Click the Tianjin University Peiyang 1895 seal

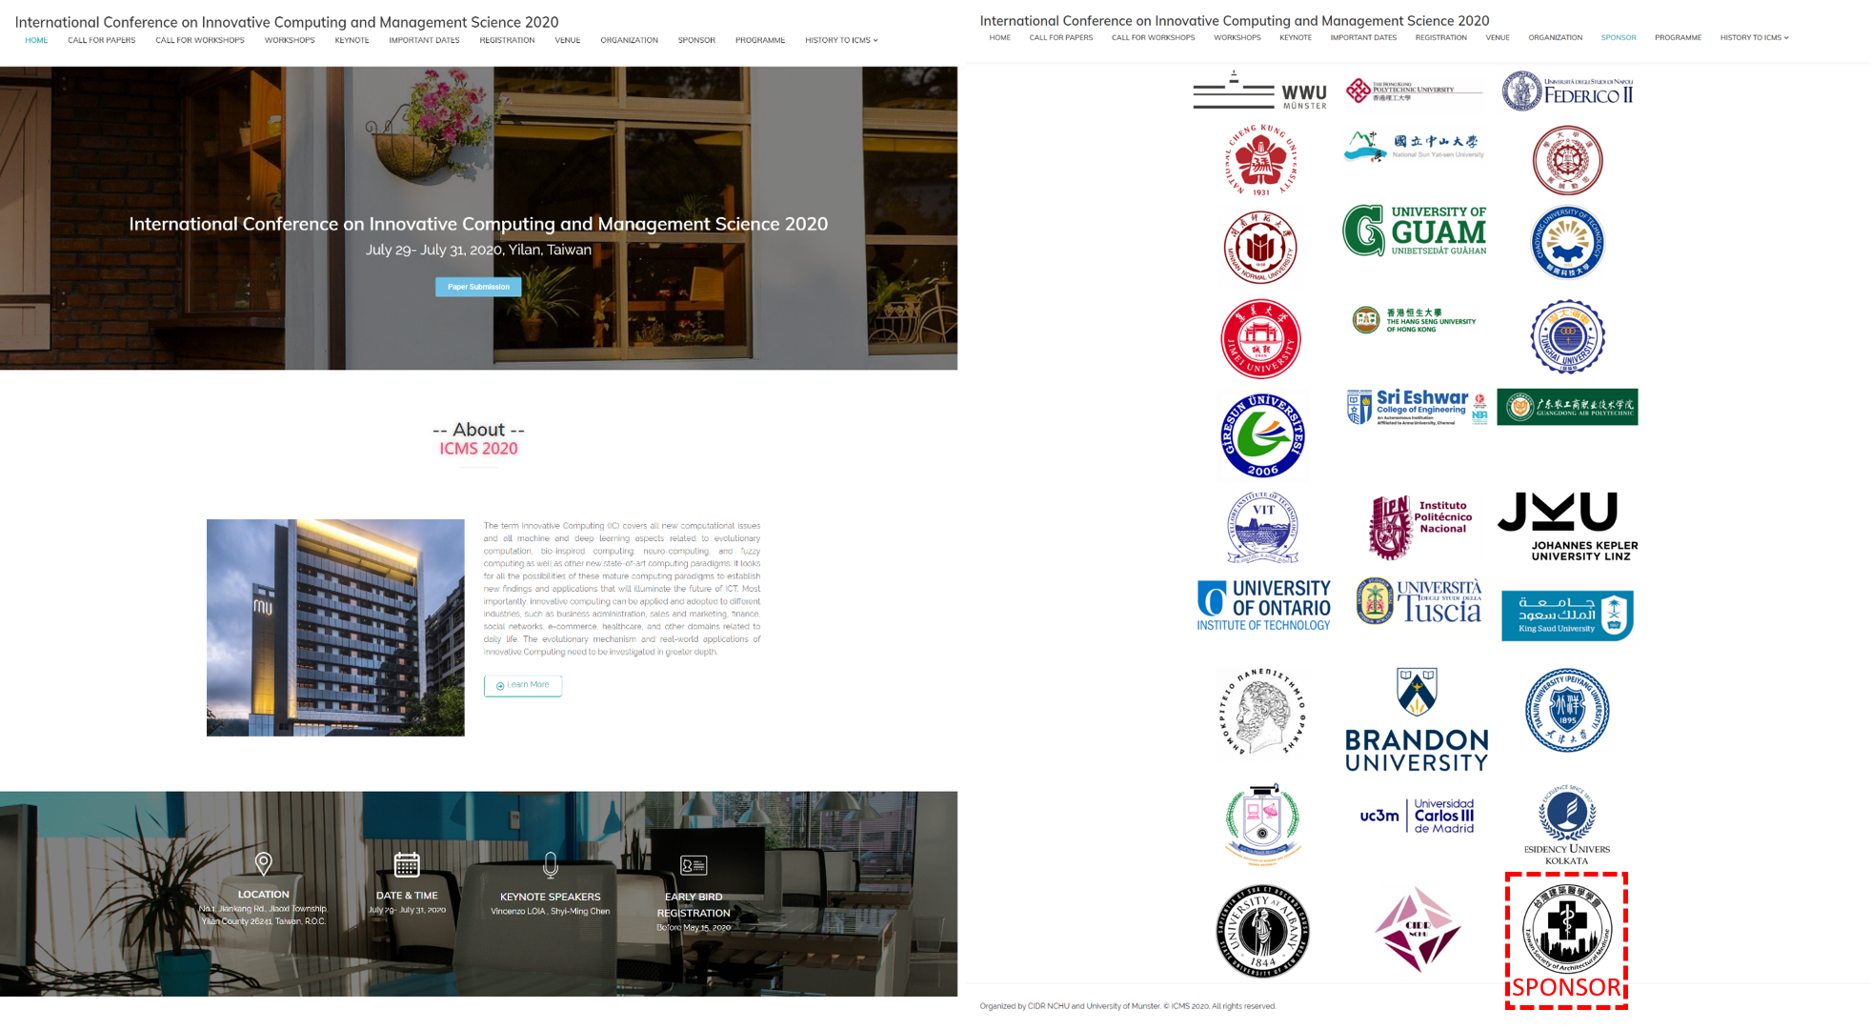coord(1567,711)
